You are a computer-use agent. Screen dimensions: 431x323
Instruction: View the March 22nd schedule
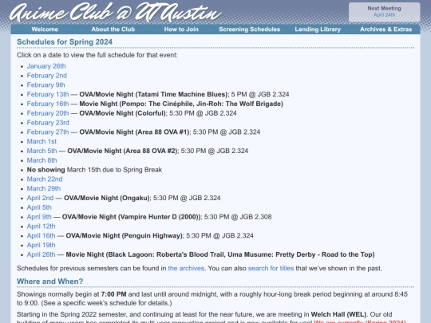(45, 179)
